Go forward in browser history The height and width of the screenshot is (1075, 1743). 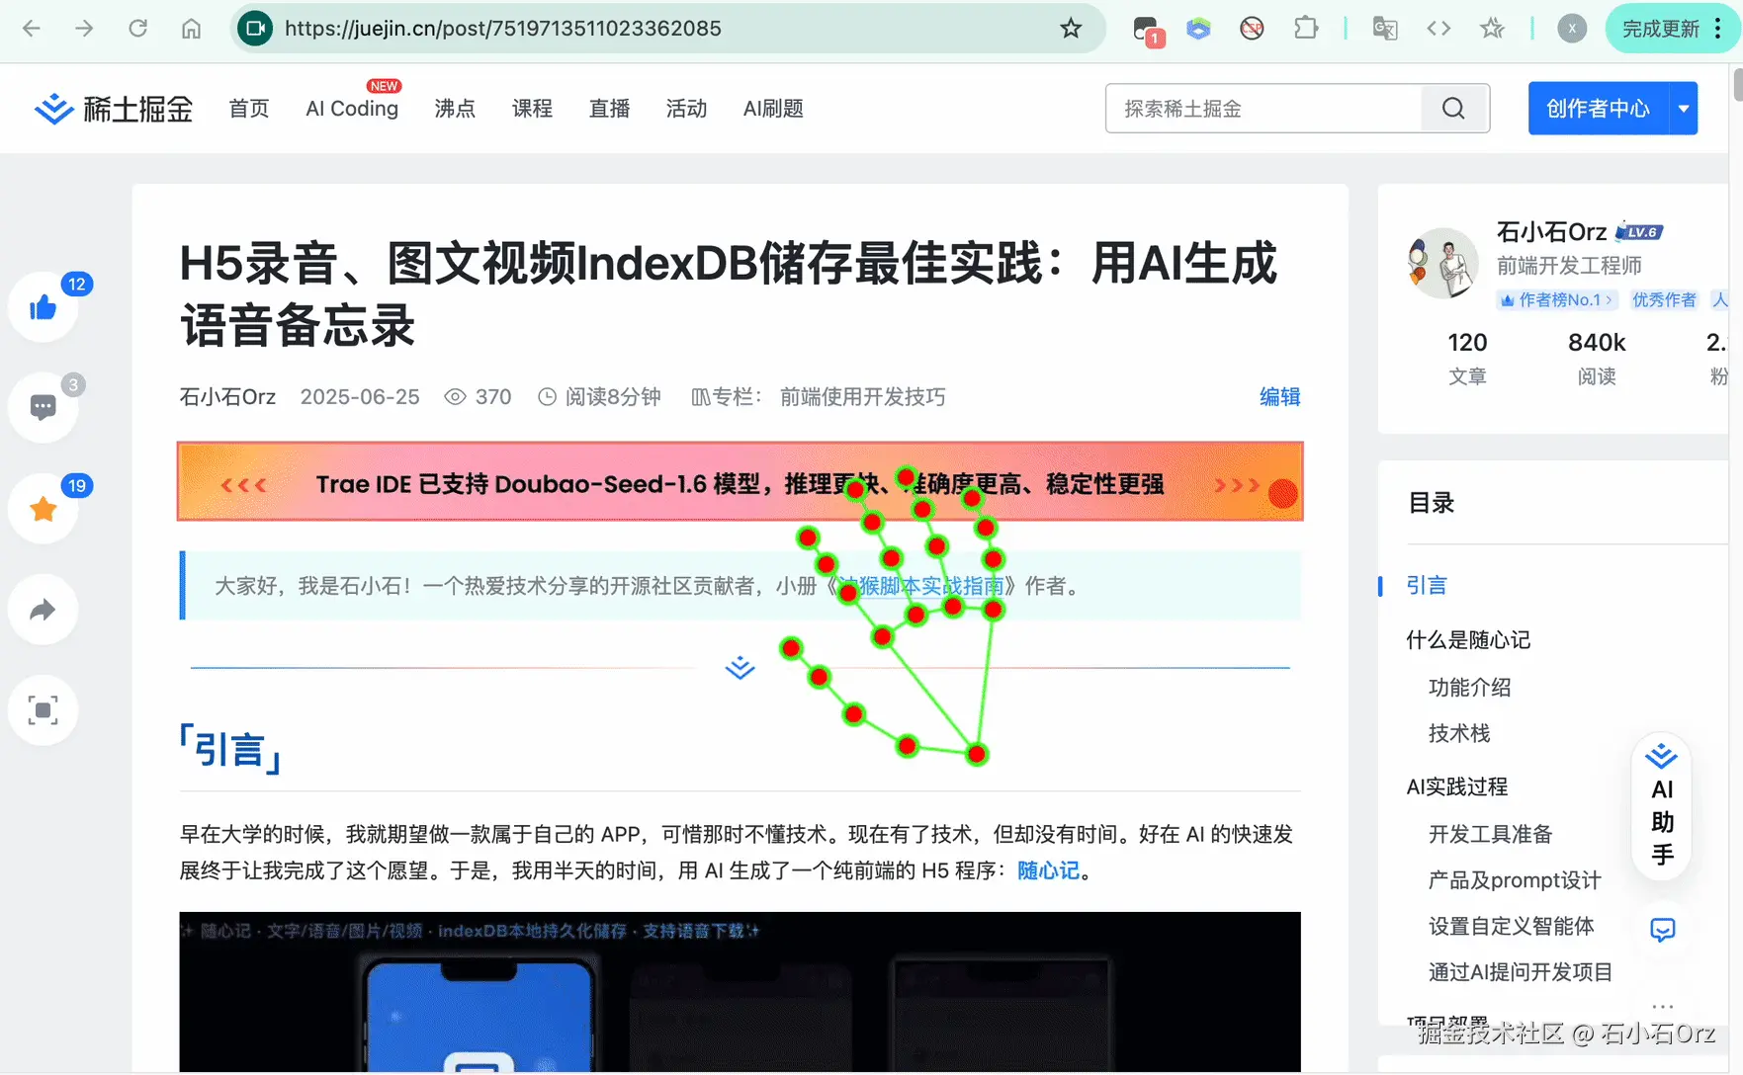(x=84, y=29)
